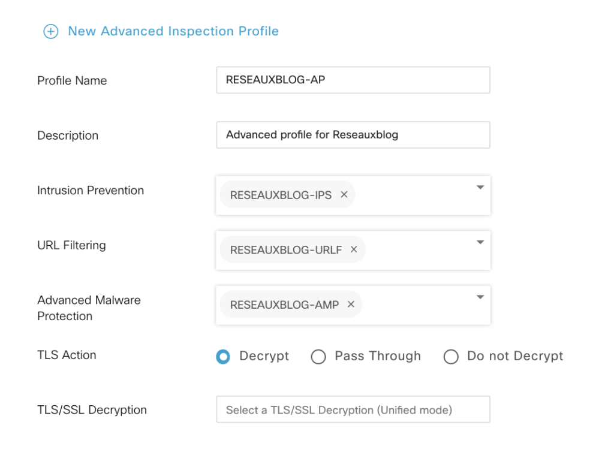The width and height of the screenshot is (614, 455).
Task: Click the TLS/SSL Decryption label text
Action: [x=92, y=410]
